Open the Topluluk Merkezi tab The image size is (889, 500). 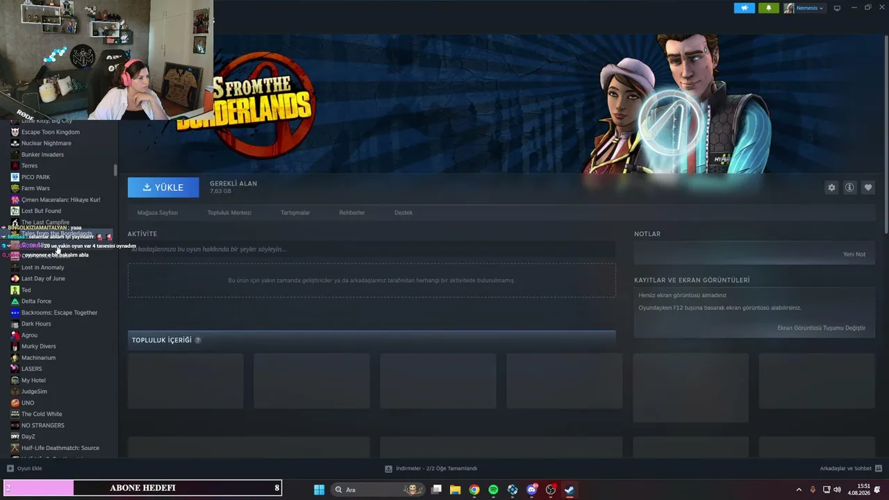(x=229, y=212)
